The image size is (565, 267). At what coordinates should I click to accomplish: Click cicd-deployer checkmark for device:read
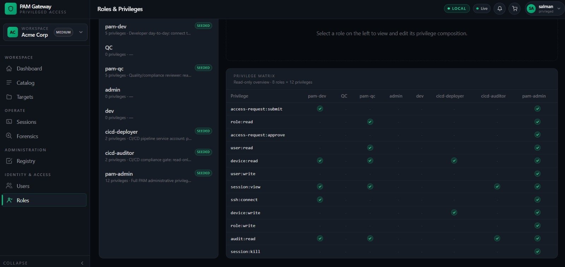click(x=454, y=160)
